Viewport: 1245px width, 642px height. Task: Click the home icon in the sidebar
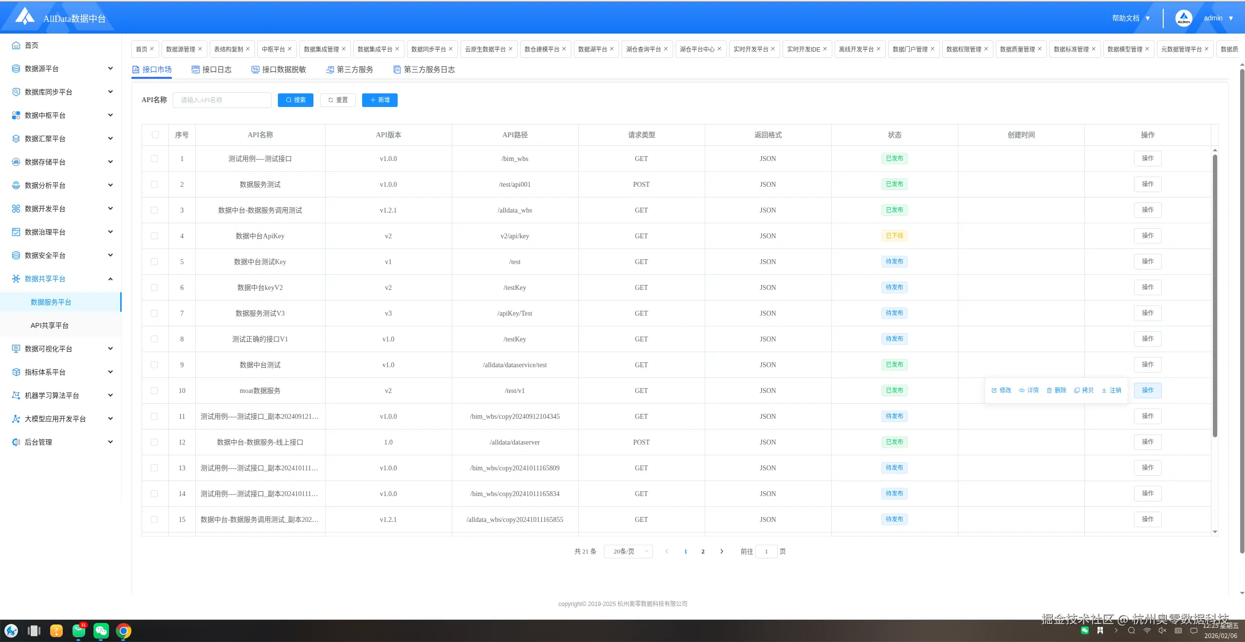tap(16, 45)
